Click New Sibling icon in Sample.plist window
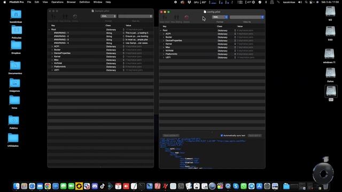Viewport: 342px width, 192px height. [x=65, y=17]
